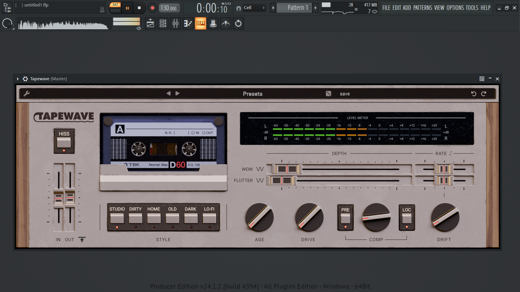Select the LO-FI style button
Viewport: 520px width, 292px height.
point(209,218)
